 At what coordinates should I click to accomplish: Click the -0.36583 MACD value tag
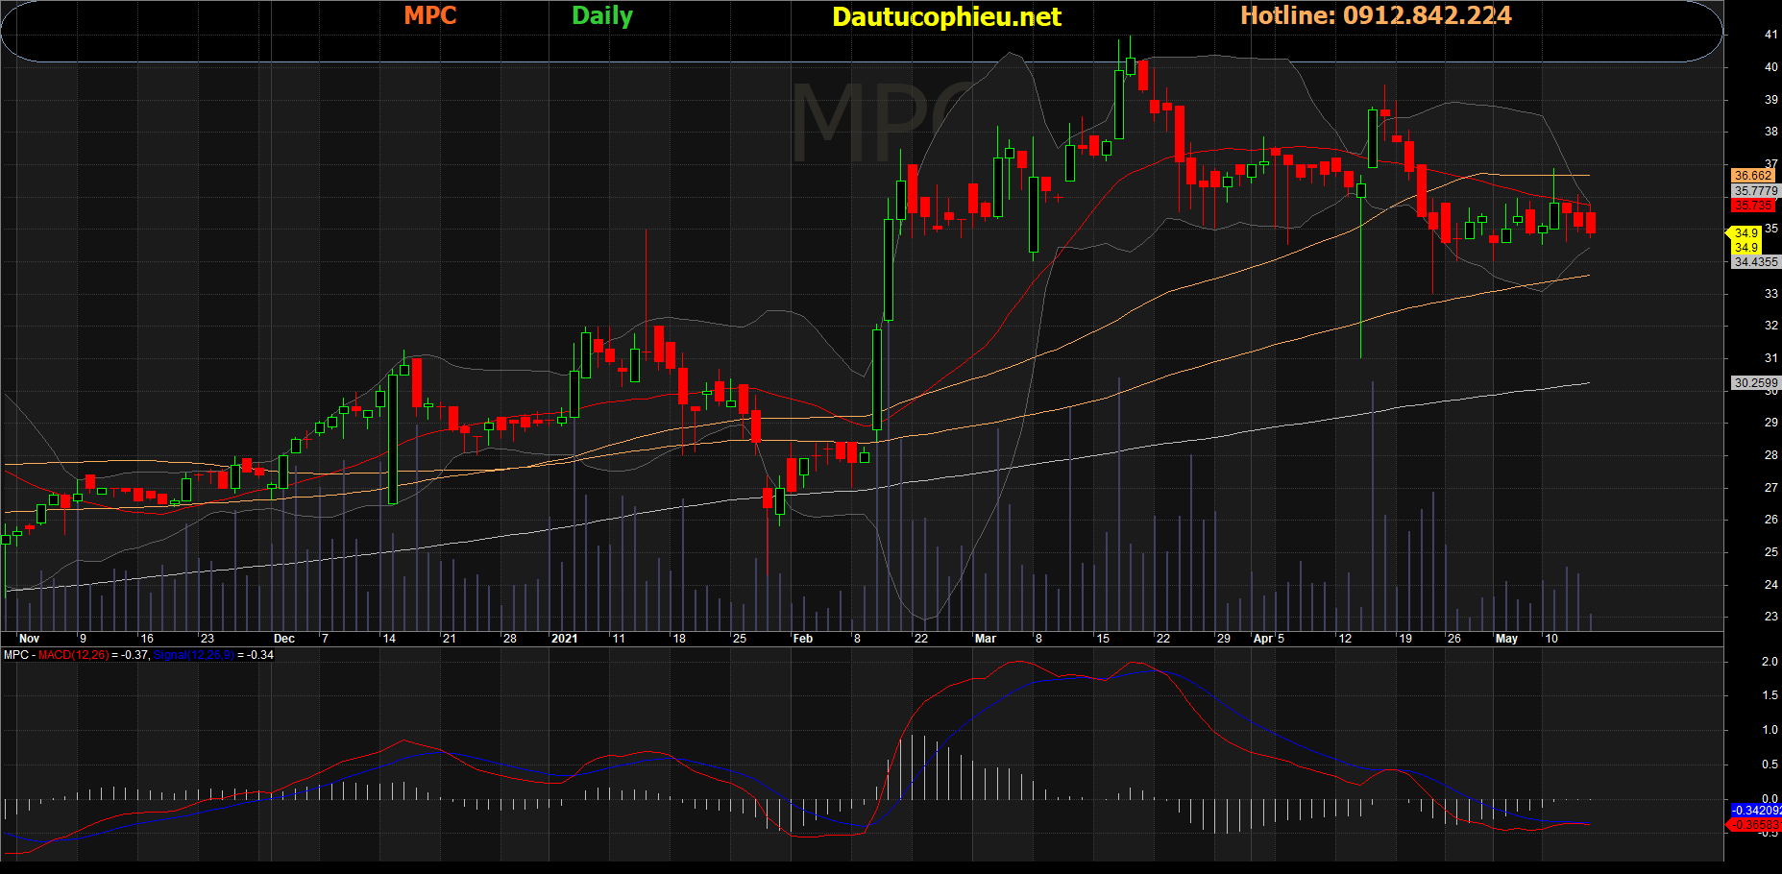[1757, 824]
